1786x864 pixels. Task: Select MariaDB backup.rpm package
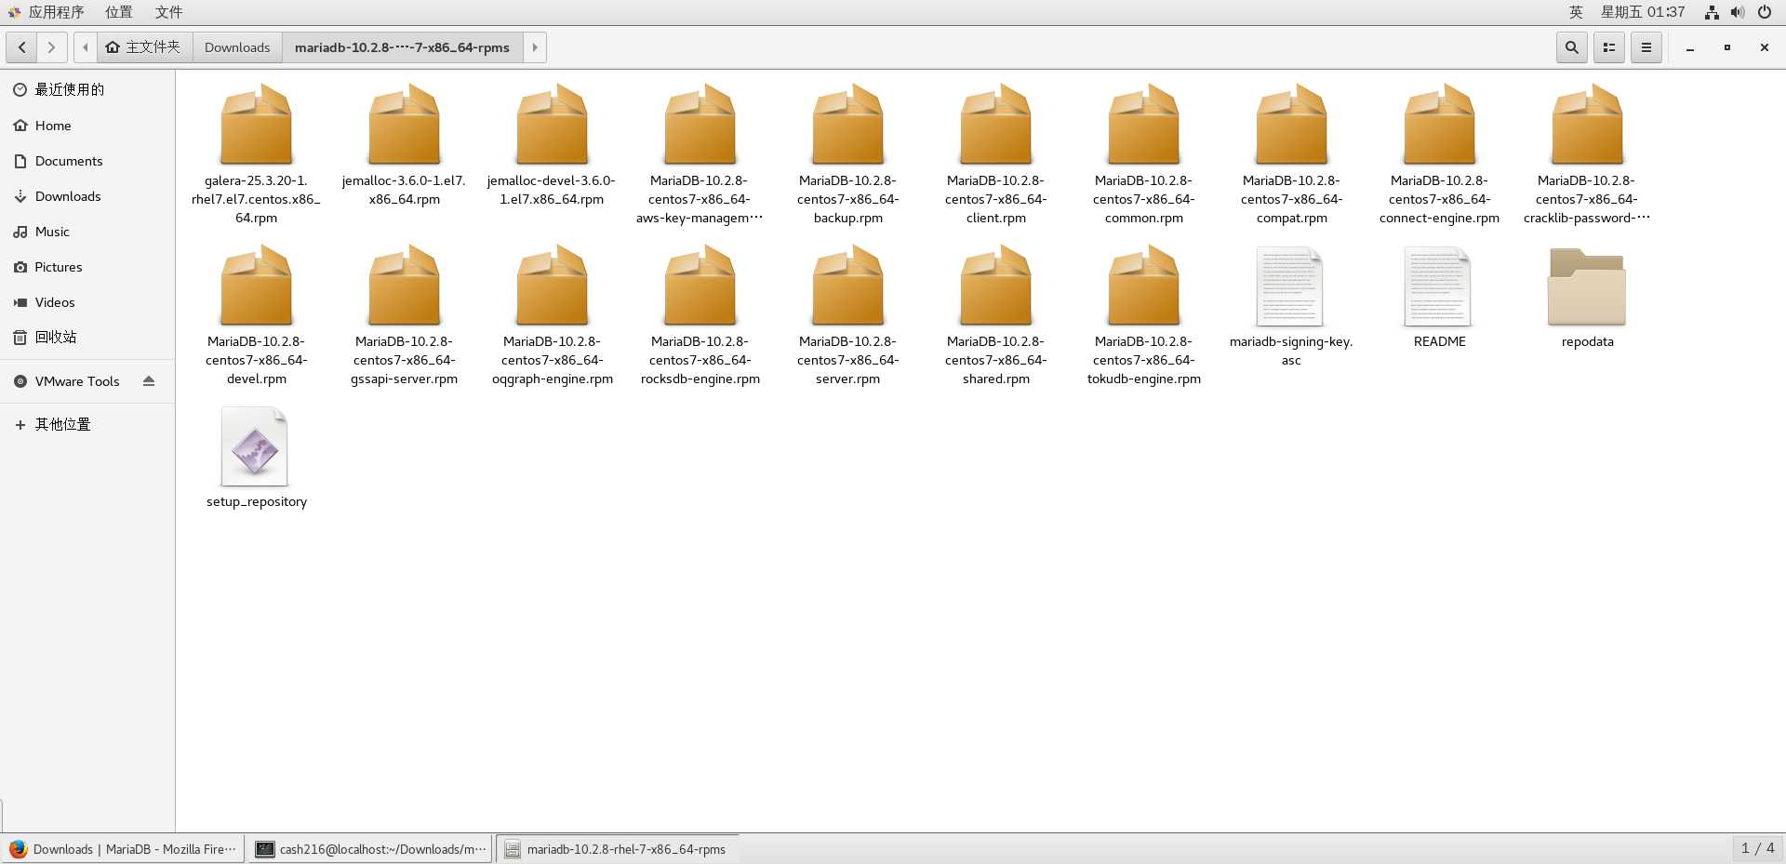(847, 154)
